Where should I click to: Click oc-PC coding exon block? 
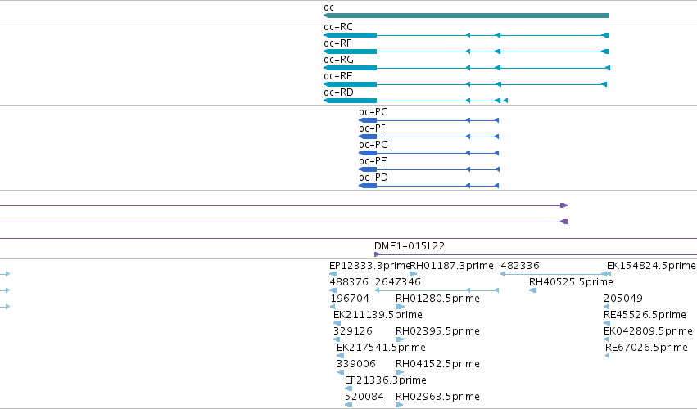click(368, 120)
